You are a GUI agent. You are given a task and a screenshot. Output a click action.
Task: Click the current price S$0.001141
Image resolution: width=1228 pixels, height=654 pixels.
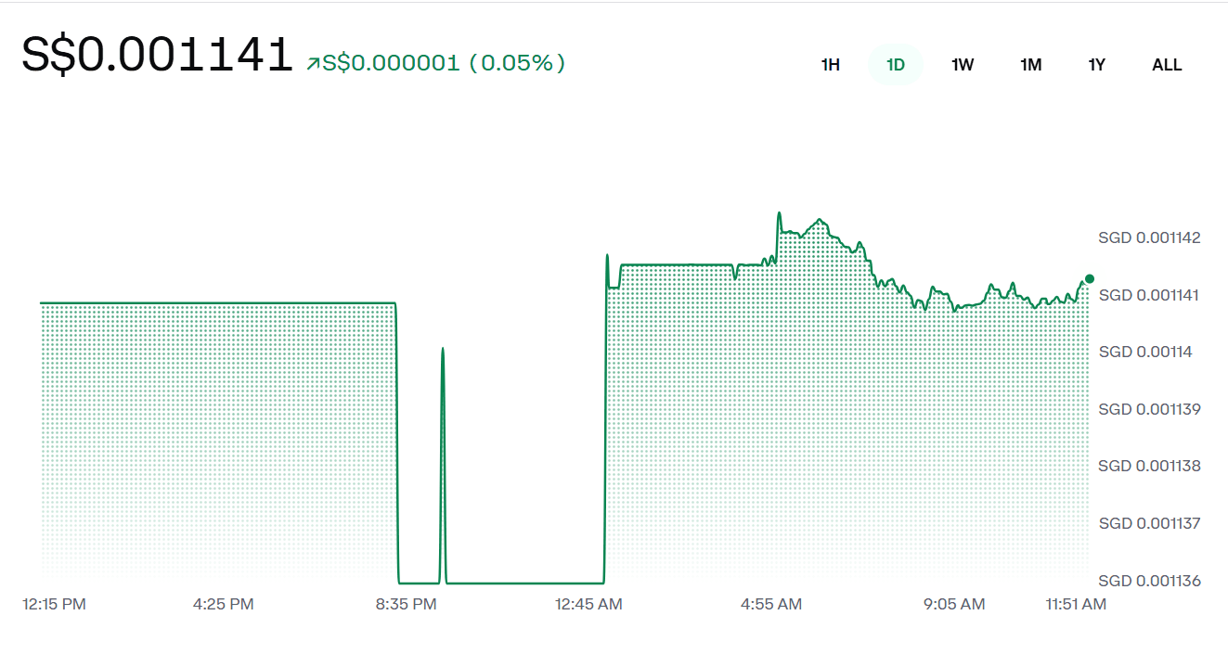tap(158, 56)
